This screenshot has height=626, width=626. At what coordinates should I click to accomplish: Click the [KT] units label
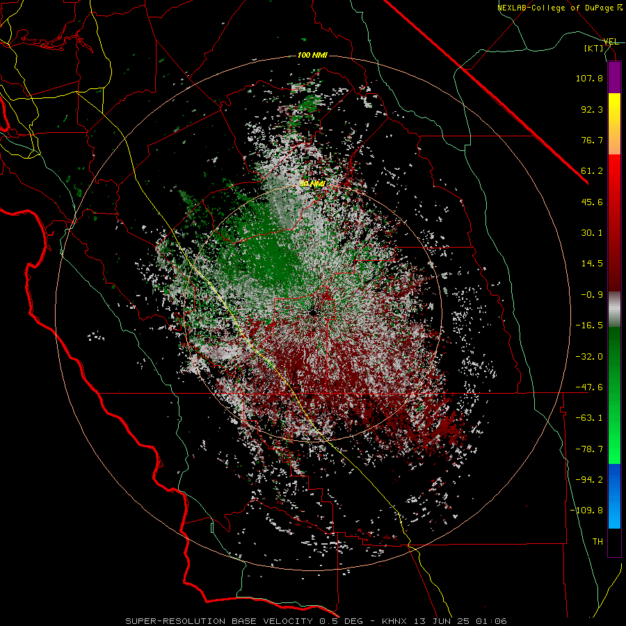click(594, 48)
